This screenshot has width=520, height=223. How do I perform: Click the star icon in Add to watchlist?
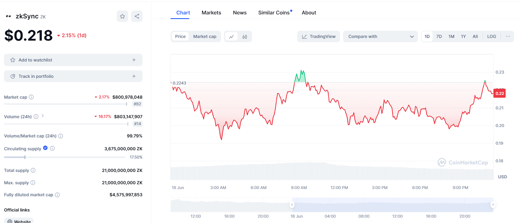point(13,60)
